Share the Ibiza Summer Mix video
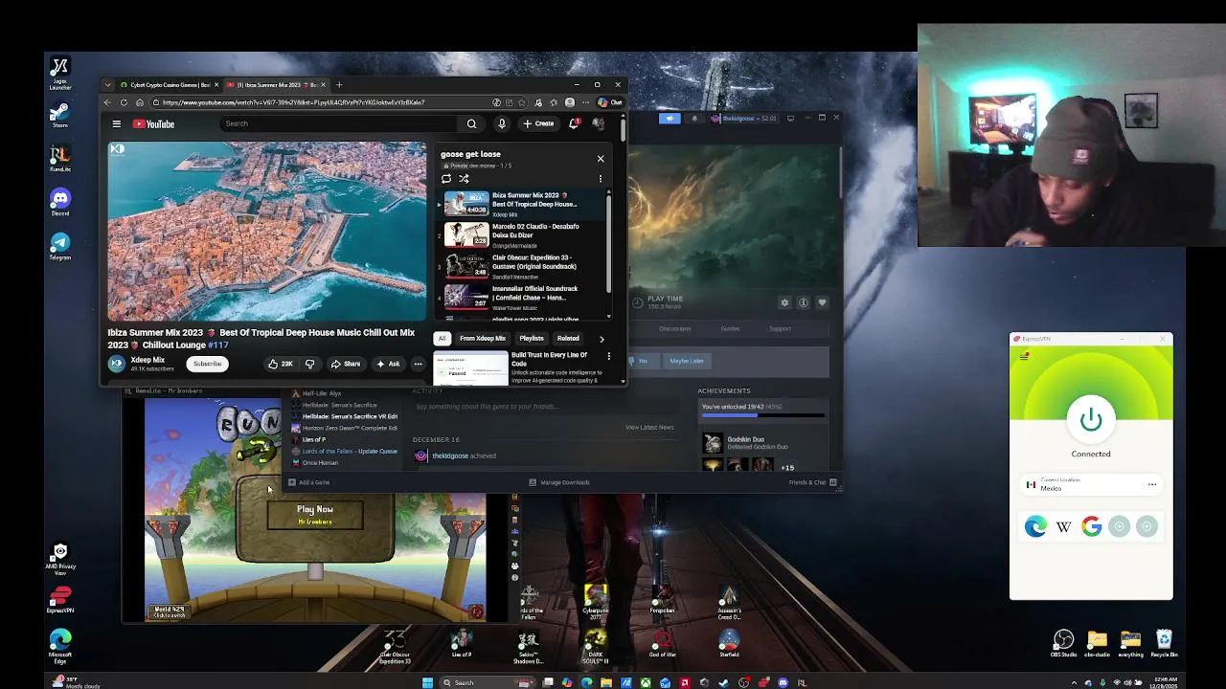The image size is (1226, 689). (x=346, y=364)
